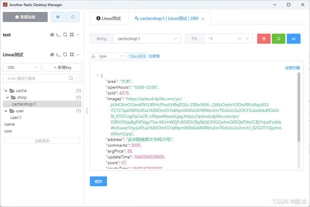Viewport: 310px width, 207px height.
Task: Open console for Linux测试 connection
Action: [x=58, y=54]
